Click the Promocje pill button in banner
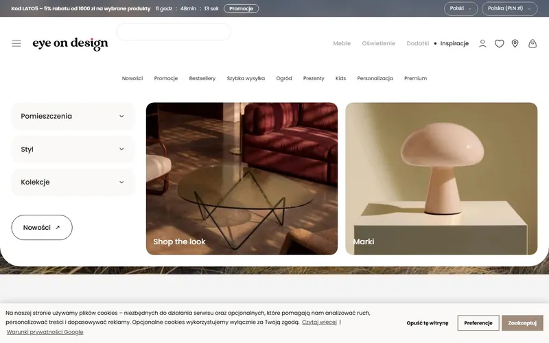 [x=242, y=8]
